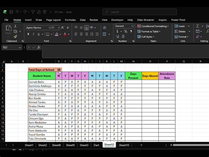Image resolution: width=209 pixels, height=157 pixels.
Task: Click the formula bar input area
Action: point(125,52)
